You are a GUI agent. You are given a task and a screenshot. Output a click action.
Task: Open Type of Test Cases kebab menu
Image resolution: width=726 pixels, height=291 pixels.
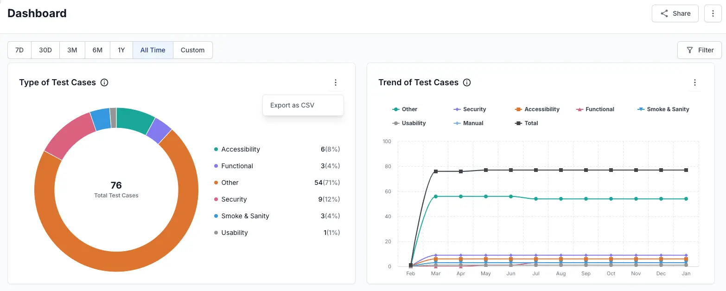coord(335,82)
